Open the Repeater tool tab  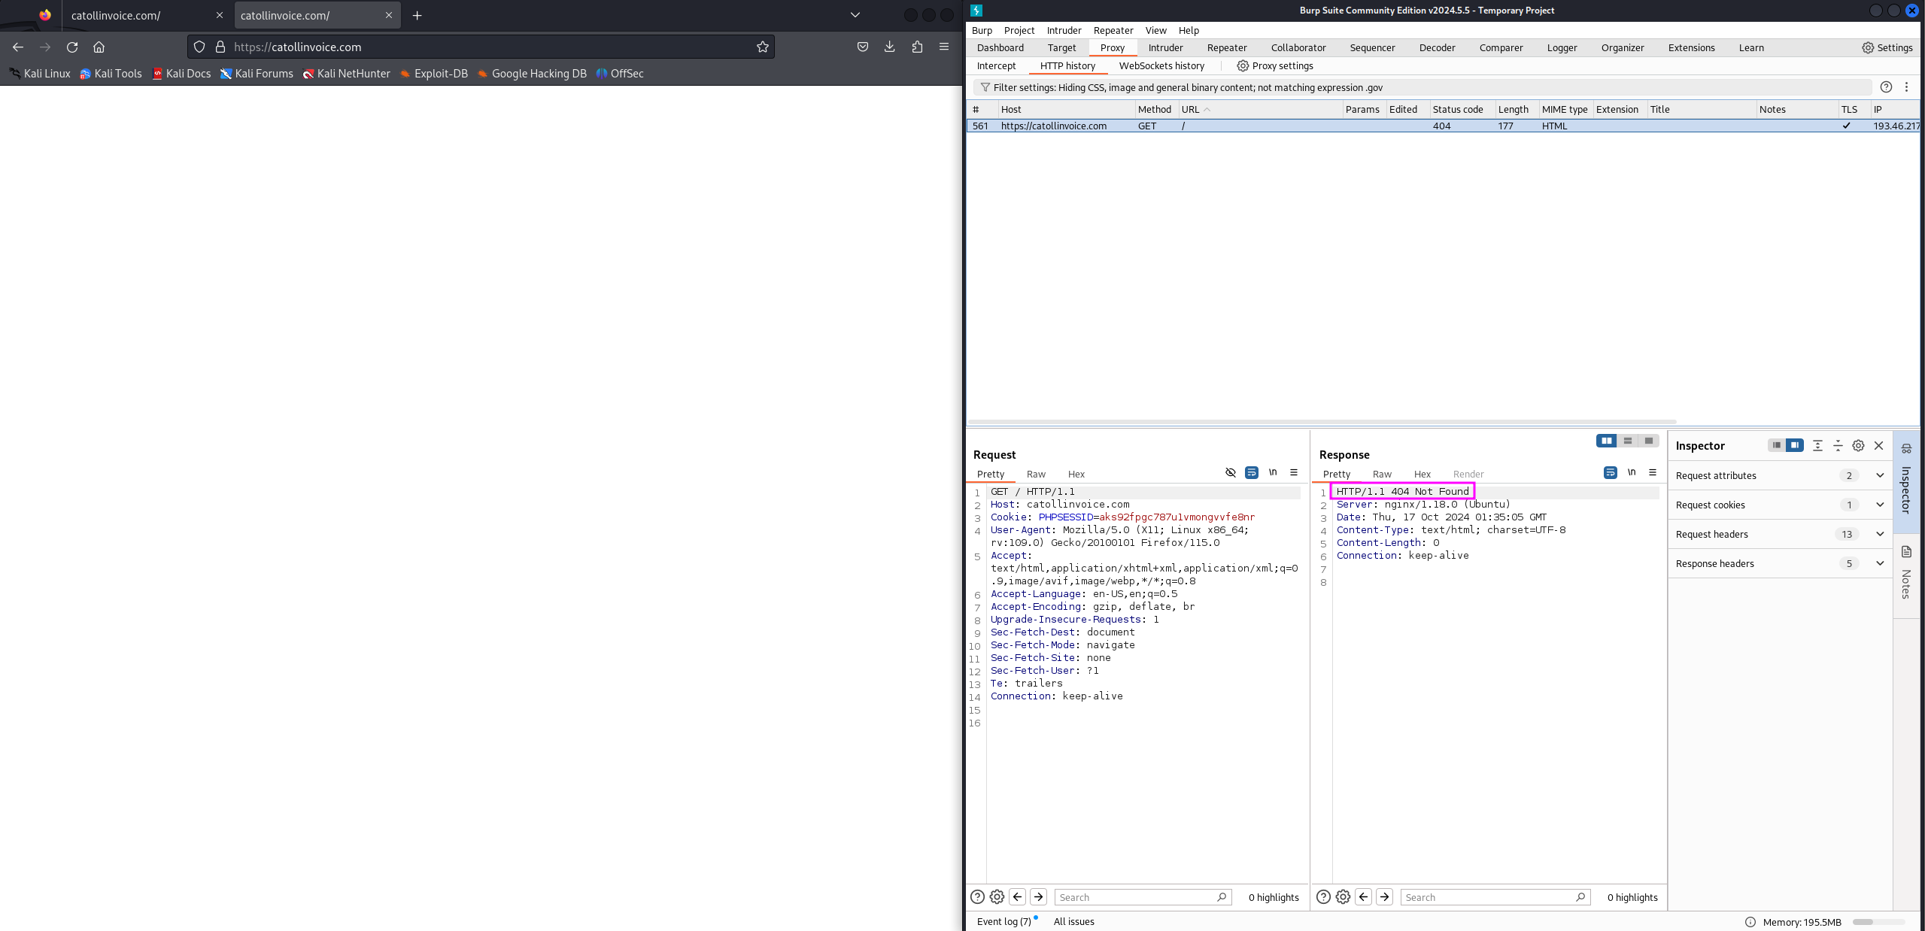click(x=1226, y=47)
